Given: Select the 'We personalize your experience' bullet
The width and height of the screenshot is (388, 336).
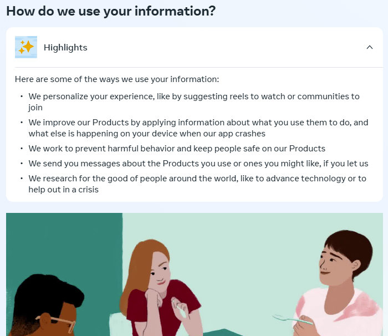Looking at the screenshot, I should pyautogui.click(x=194, y=96).
